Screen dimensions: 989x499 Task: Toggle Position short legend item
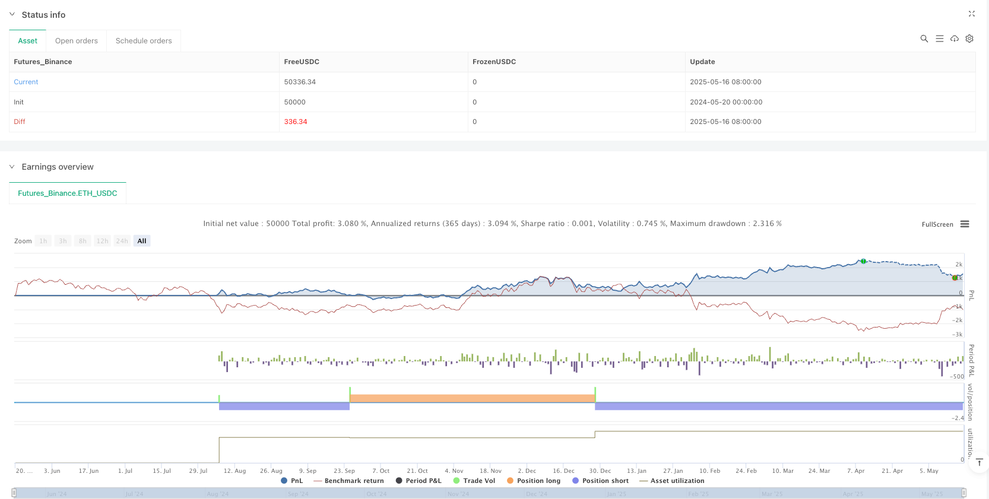pyautogui.click(x=600, y=481)
